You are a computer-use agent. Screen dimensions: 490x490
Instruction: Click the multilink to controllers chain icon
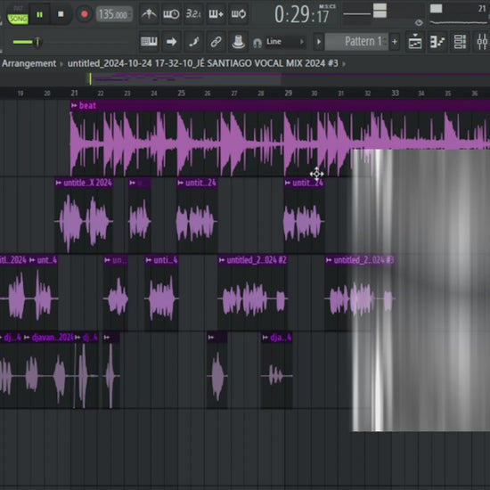[x=216, y=42]
